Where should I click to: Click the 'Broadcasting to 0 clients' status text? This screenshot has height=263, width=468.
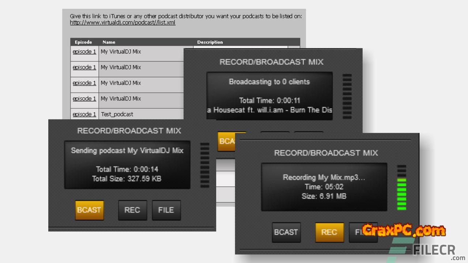tap(269, 82)
